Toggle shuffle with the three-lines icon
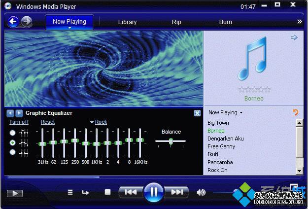This screenshot has width=308, height=209. coord(70,192)
